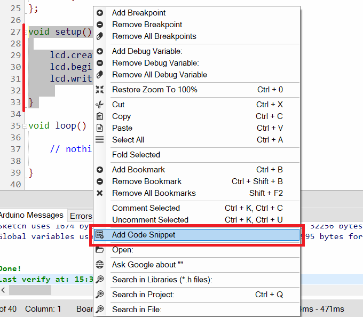Switch to the Arduino Messages tab
363x317 pixels.
(32, 215)
